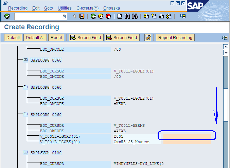Click the green Enter checkmark icon
The height and width of the screenshot is (168, 230).
[7, 16]
